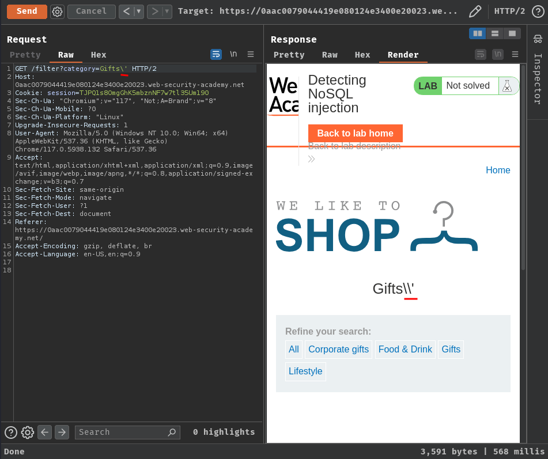Select Request Pretty tab
The height and width of the screenshot is (459, 548).
tap(25, 55)
